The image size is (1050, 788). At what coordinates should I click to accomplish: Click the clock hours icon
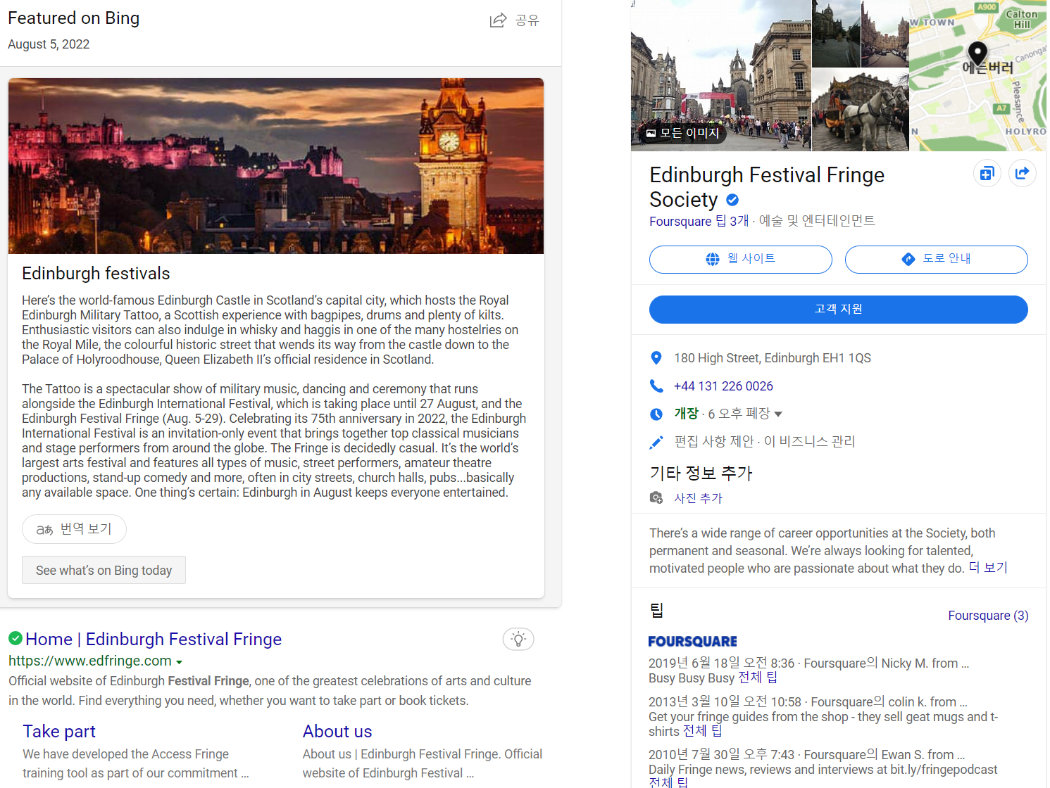[x=656, y=414]
